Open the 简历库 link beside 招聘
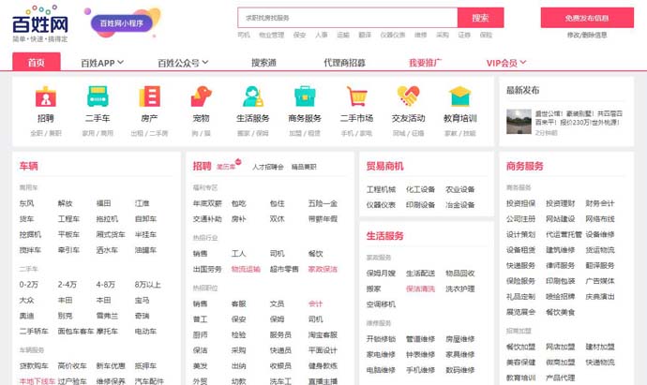 point(226,167)
